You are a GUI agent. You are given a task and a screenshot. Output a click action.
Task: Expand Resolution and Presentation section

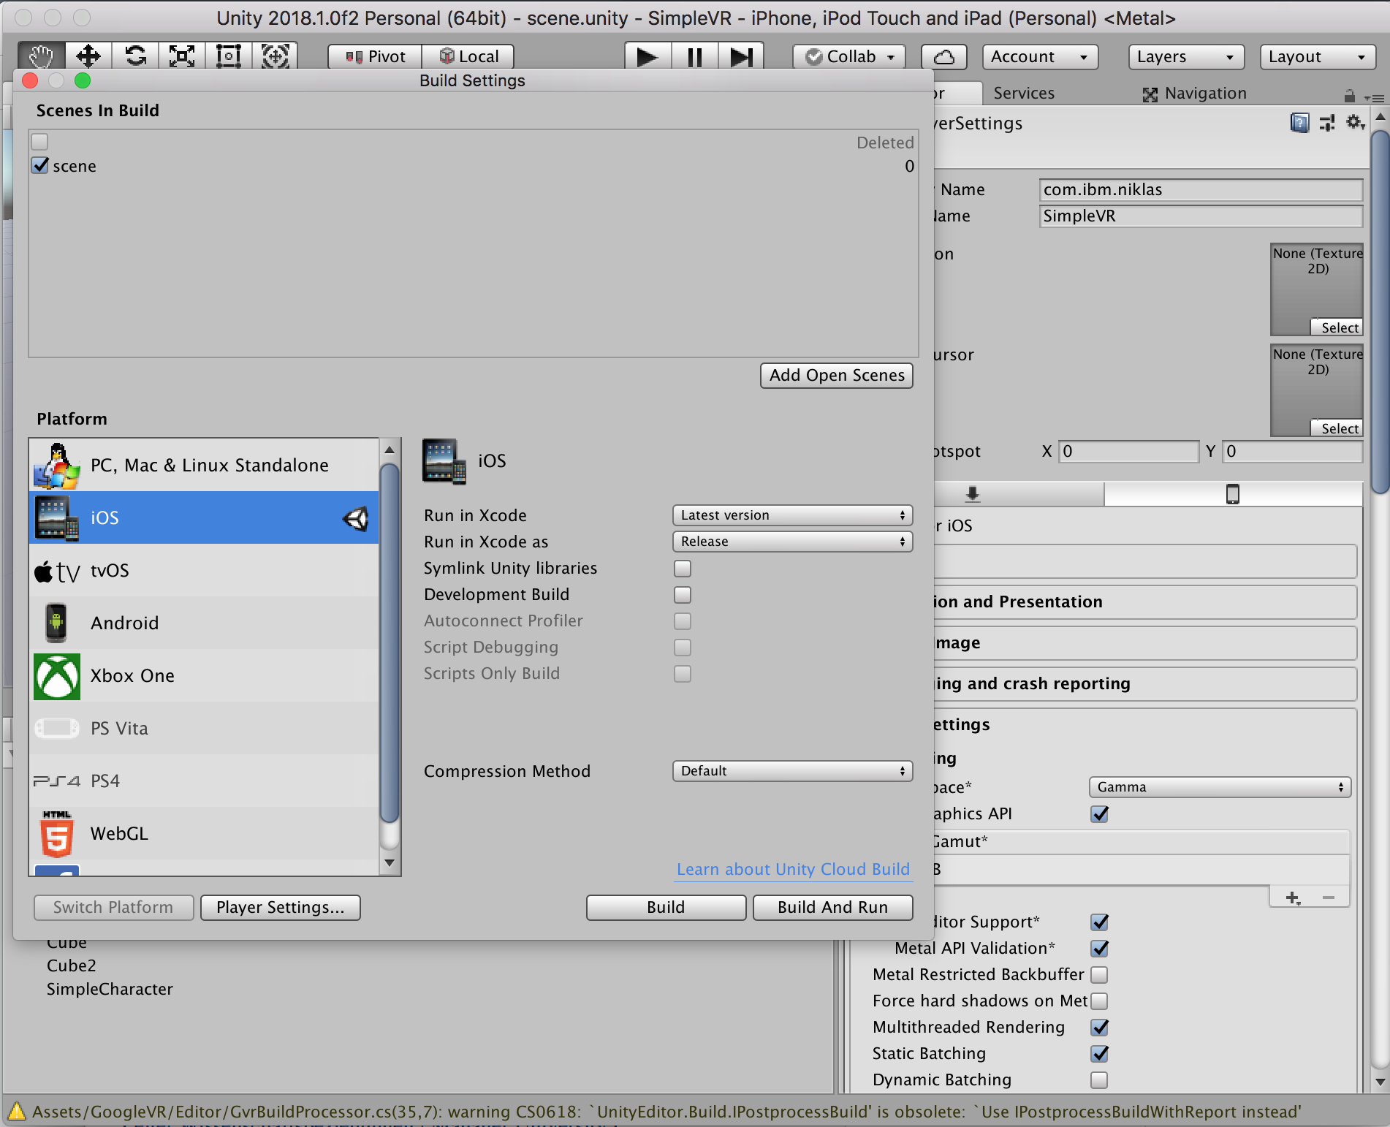1145,602
